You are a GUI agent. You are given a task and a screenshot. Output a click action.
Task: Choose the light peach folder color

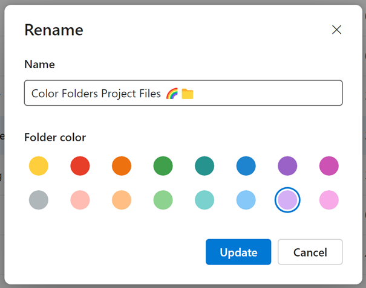click(x=122, y=200)
